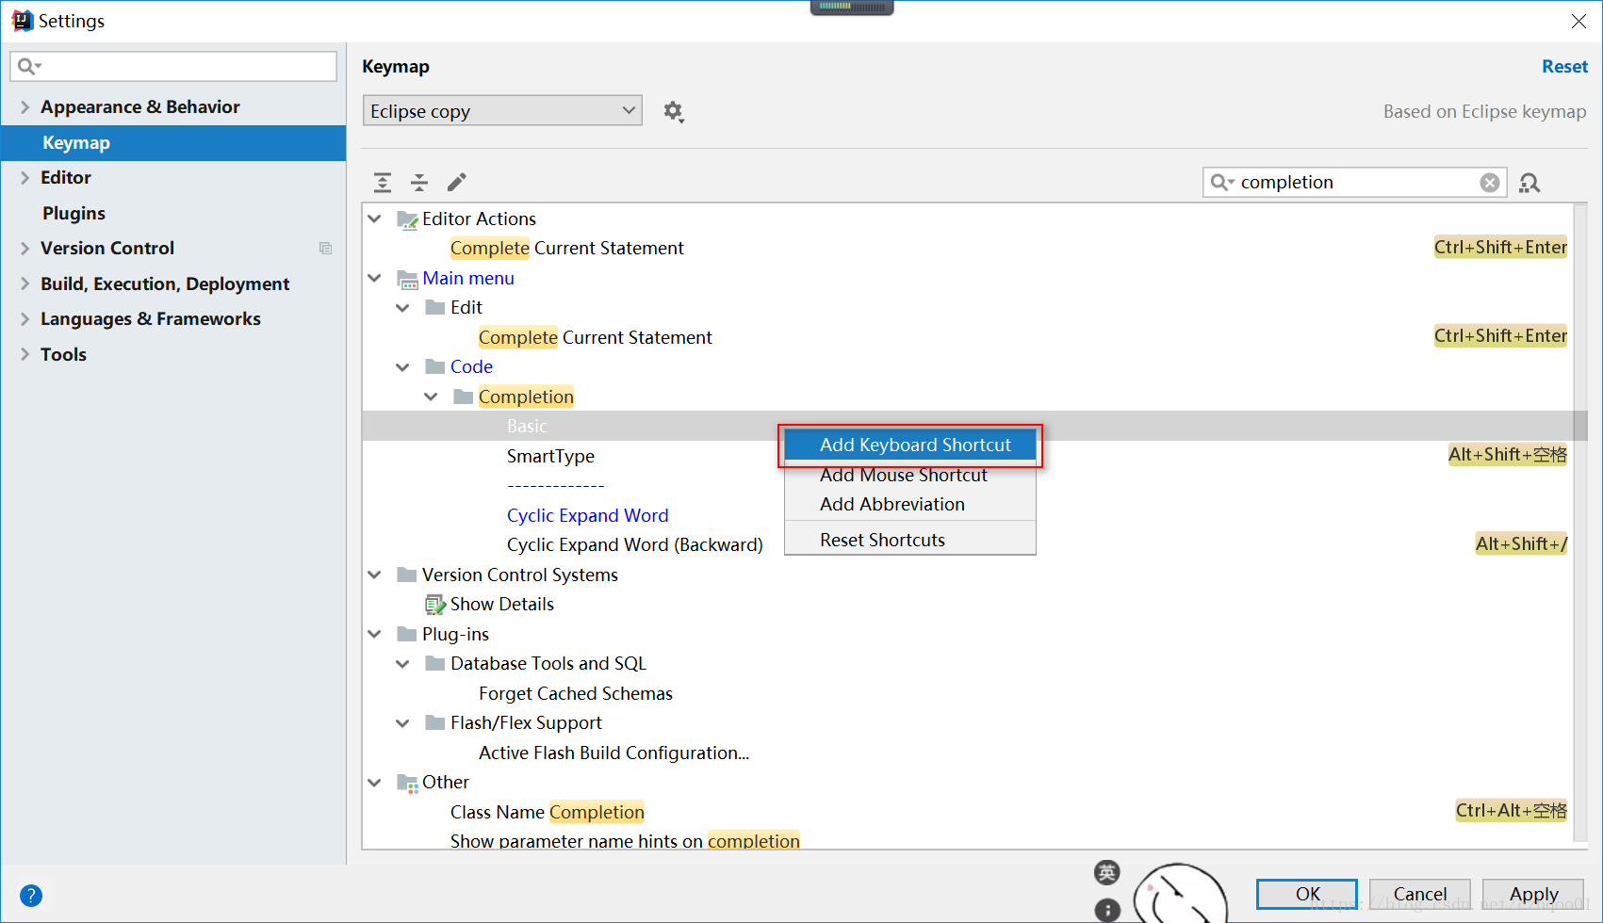Click the pencil Edit Shortcut icon
The height and width of the screenshot is (923, 1603).
457,182
